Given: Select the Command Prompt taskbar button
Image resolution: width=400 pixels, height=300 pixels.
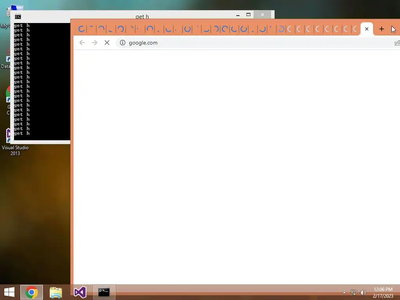Looking at the screenshot, I should (x=104, y=292).
